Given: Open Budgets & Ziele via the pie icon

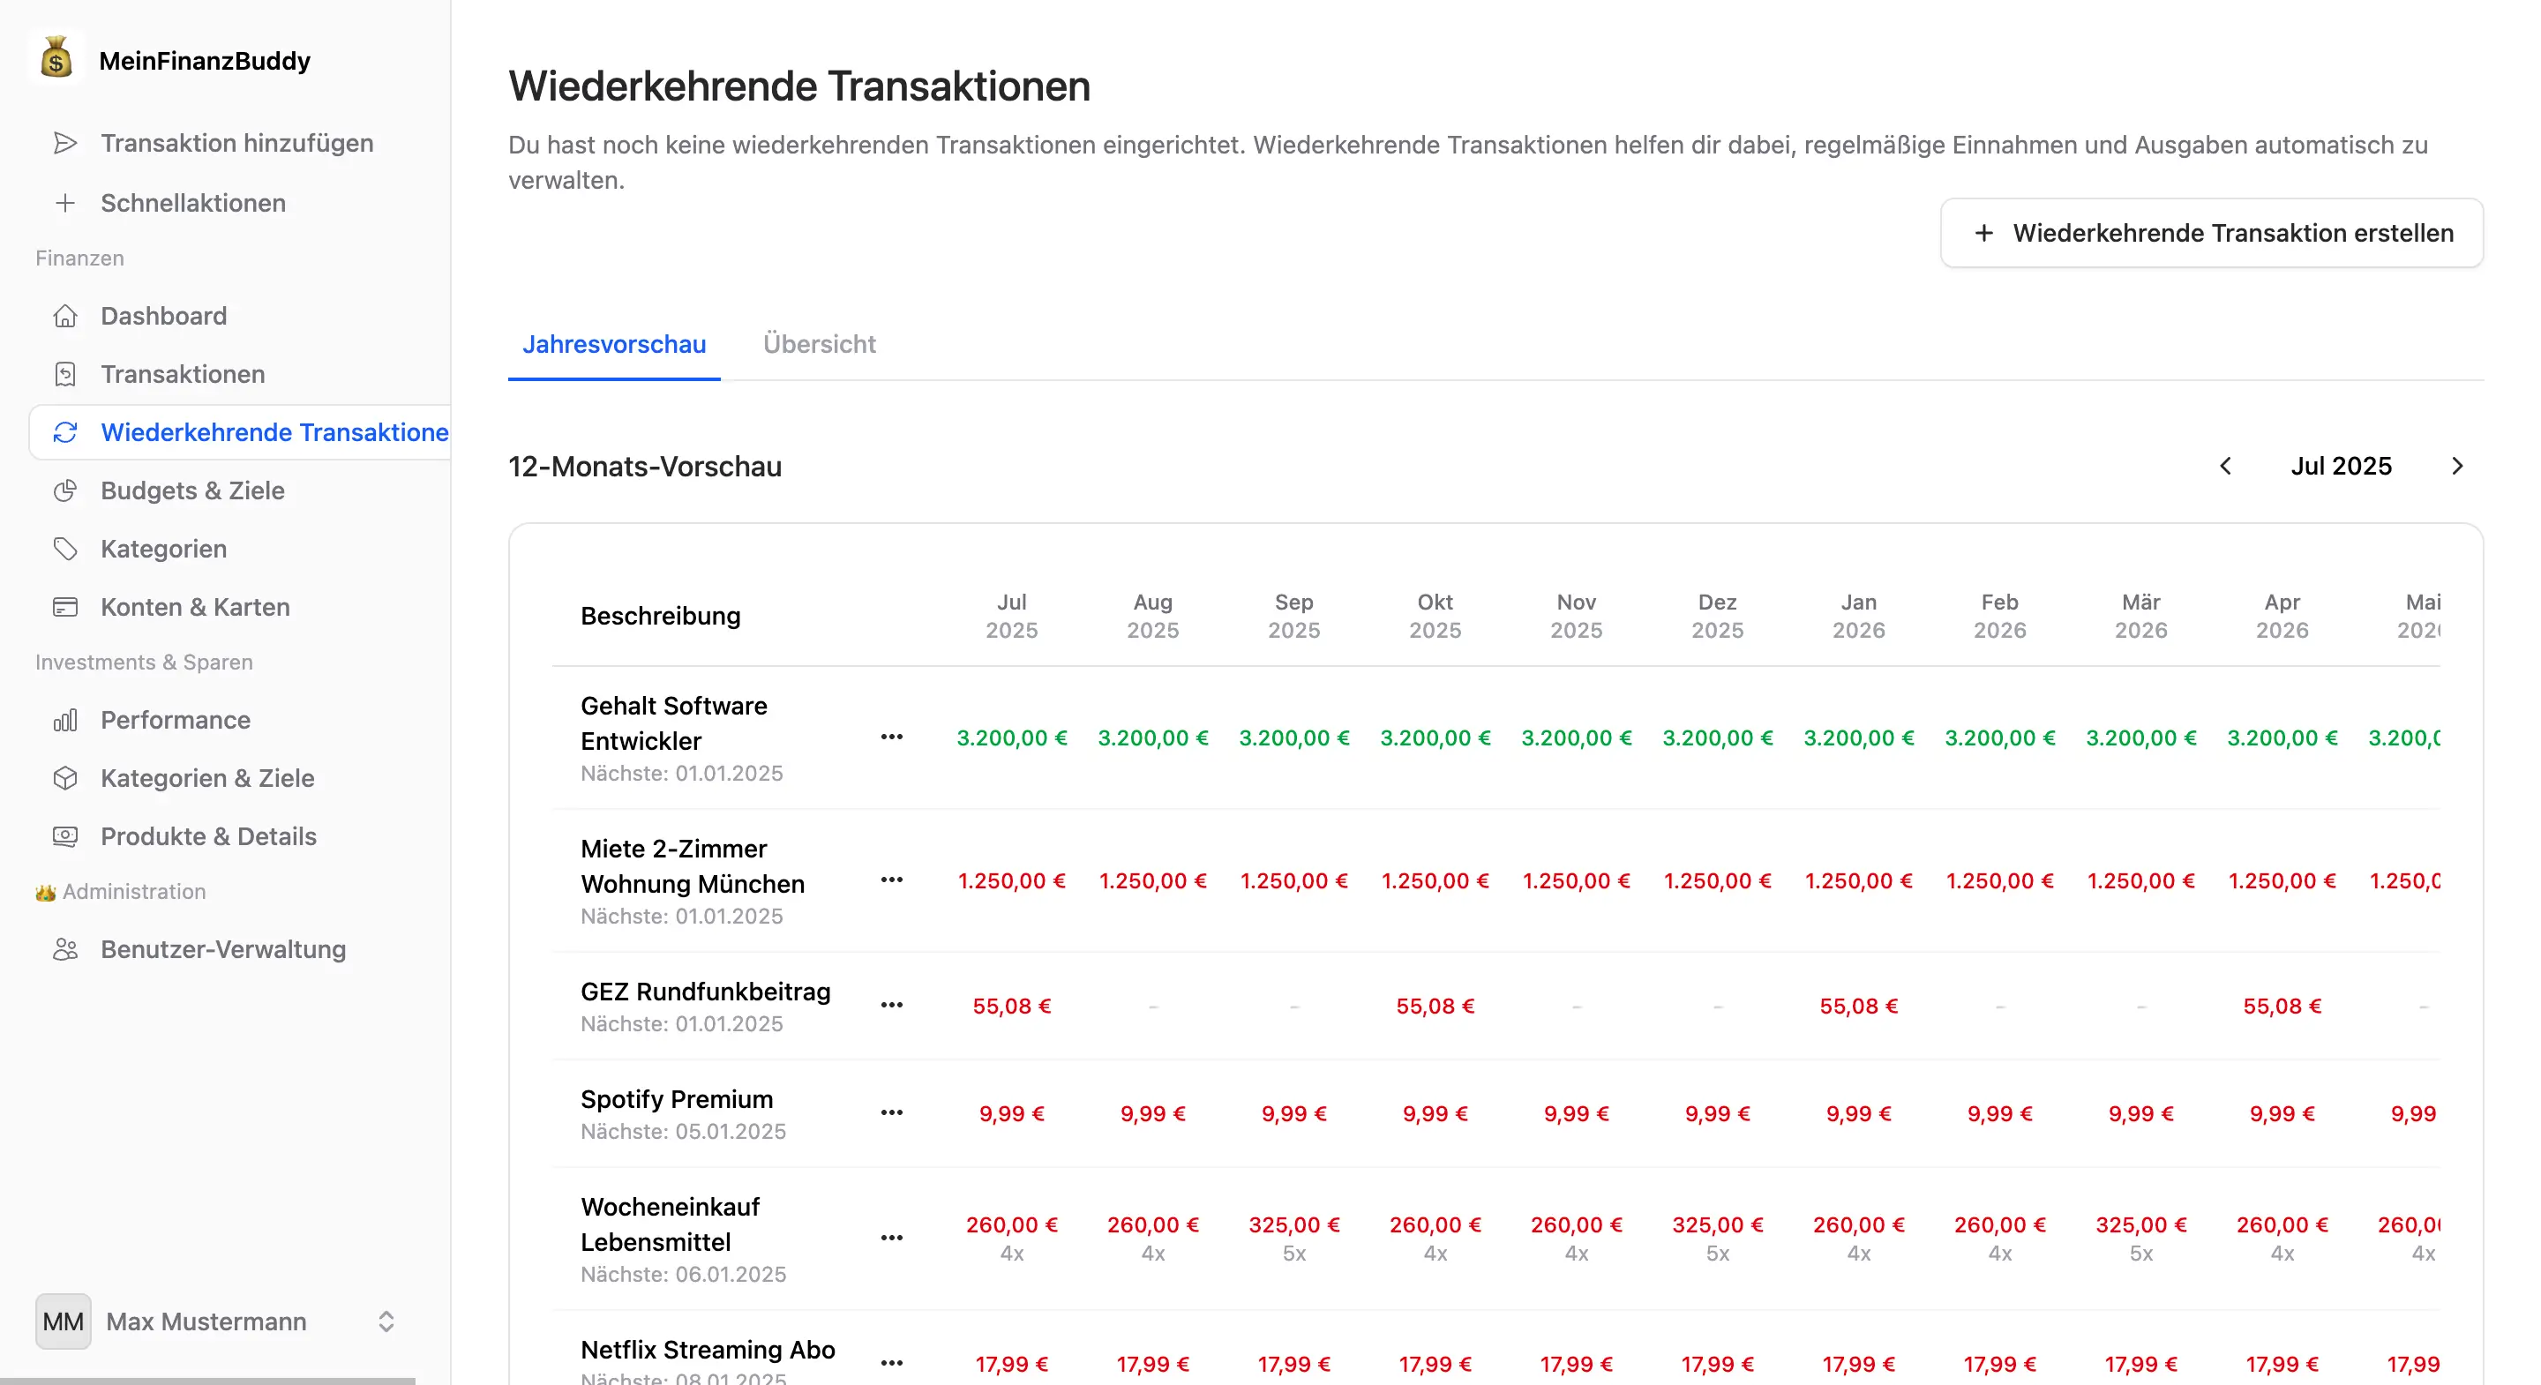Looking at the screenshot, I should [65, 490].
